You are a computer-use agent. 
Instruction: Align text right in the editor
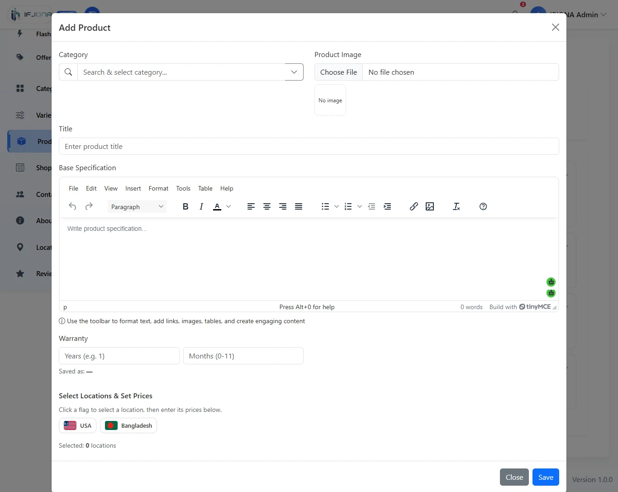pyautogui.click(x=283, y=206)
